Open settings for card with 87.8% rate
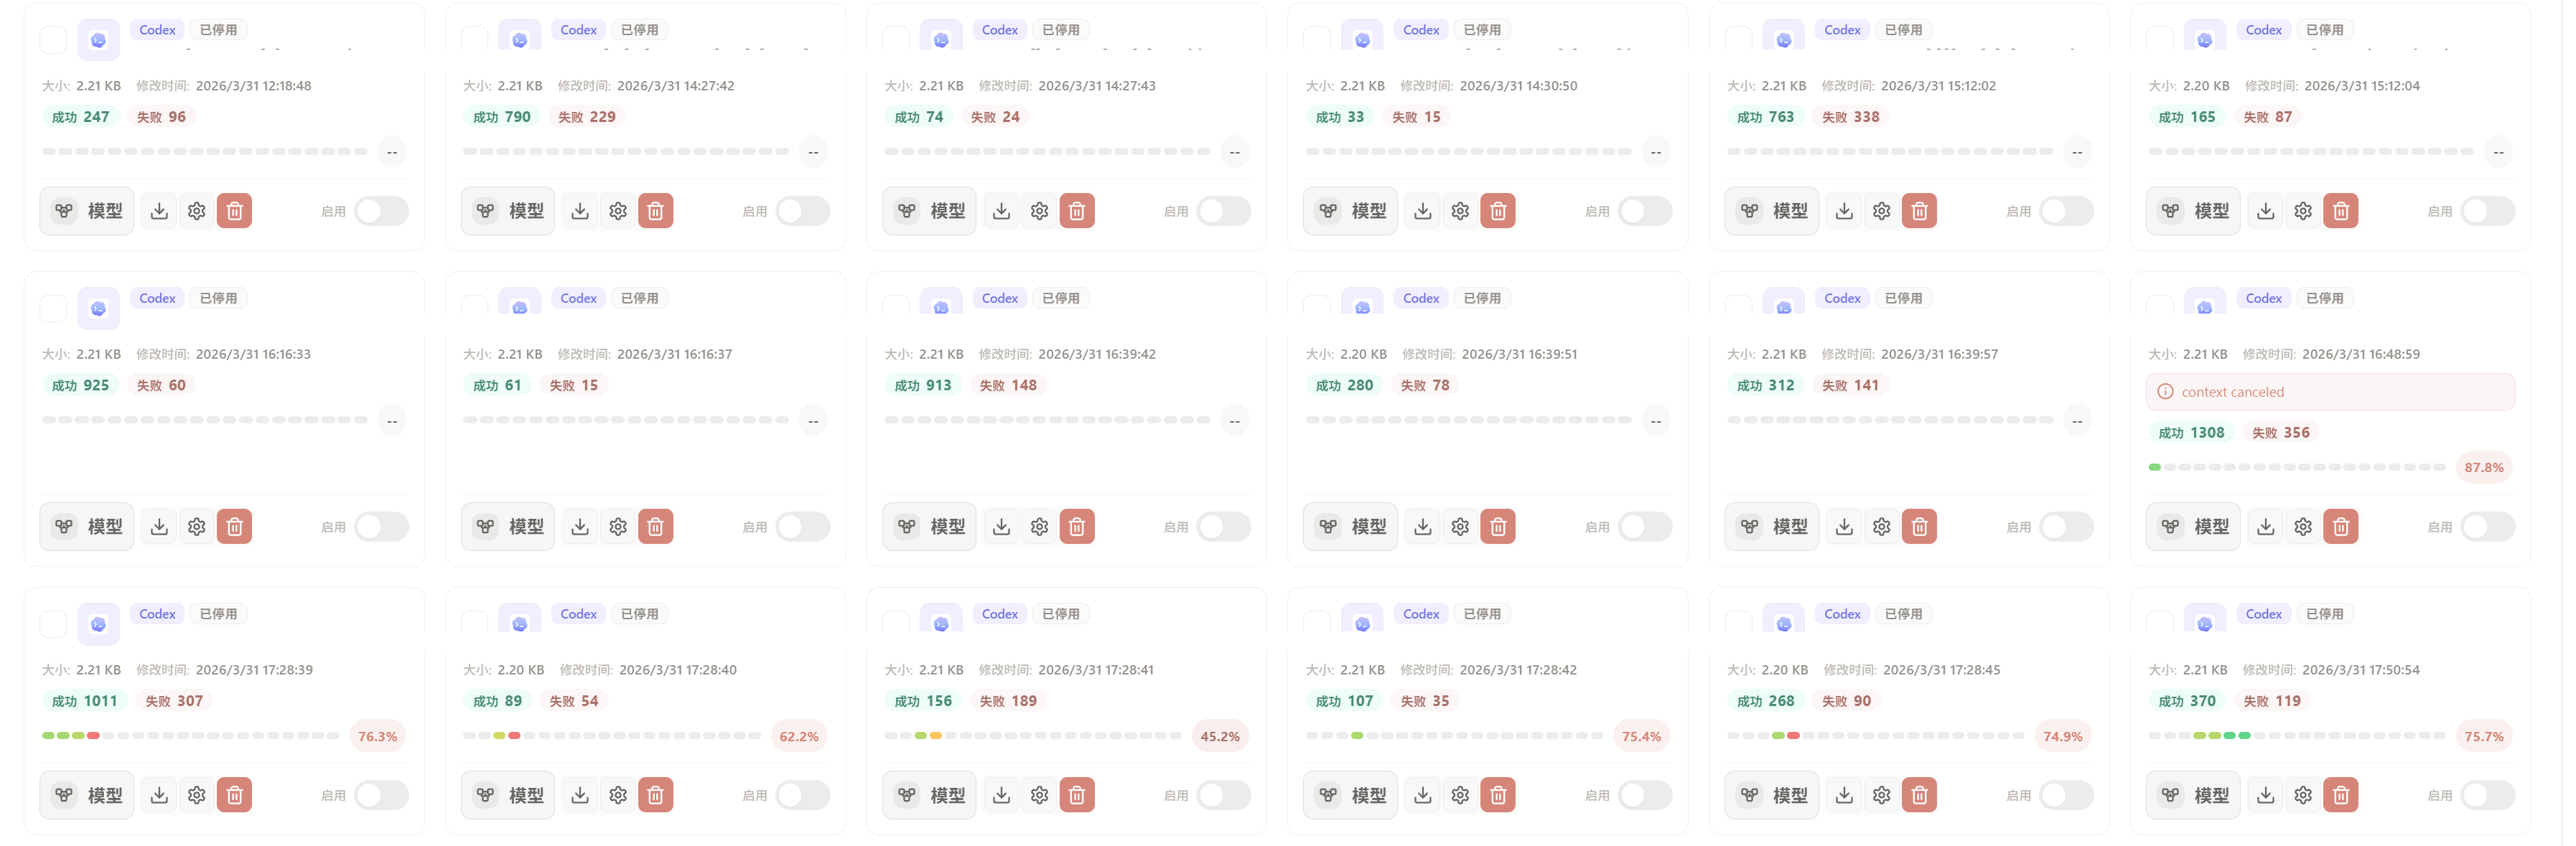The height and width of the screenshot is (846, 2576). [x=2303, y=527]
